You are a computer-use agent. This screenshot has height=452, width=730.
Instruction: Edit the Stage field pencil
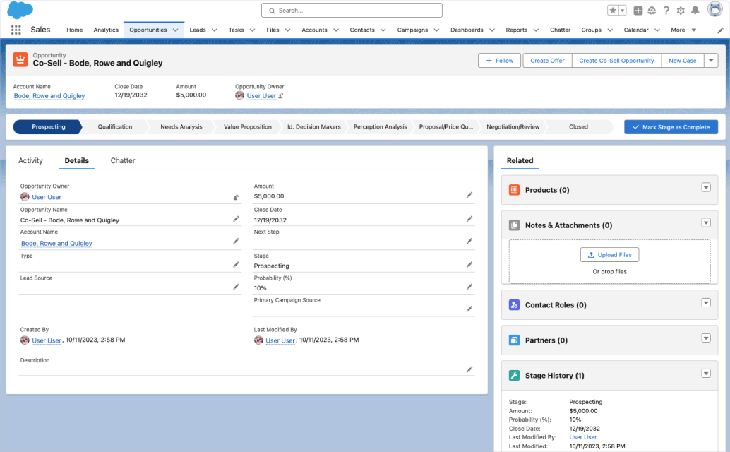click(x=469, y=264)
